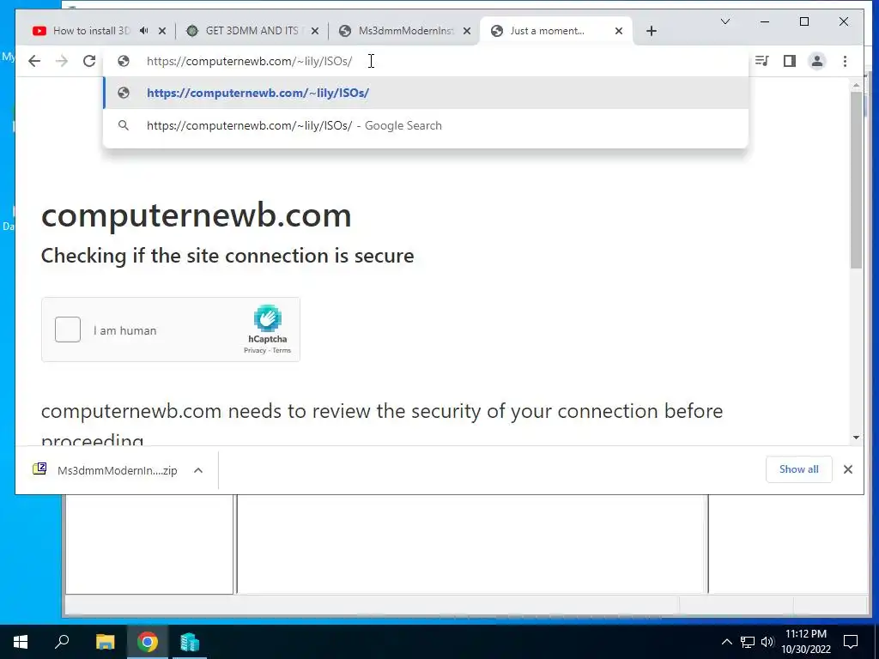The width and height of the screenshot is (879, 659).
Task: Mute the YouTube tab audio icon
Action: 144,31
